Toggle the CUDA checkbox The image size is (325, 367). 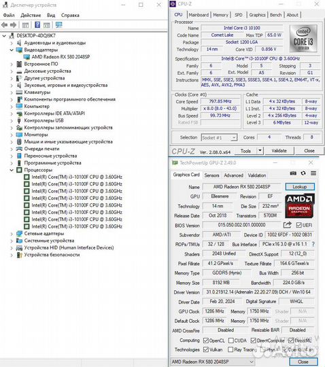click(x=230, y=340)
